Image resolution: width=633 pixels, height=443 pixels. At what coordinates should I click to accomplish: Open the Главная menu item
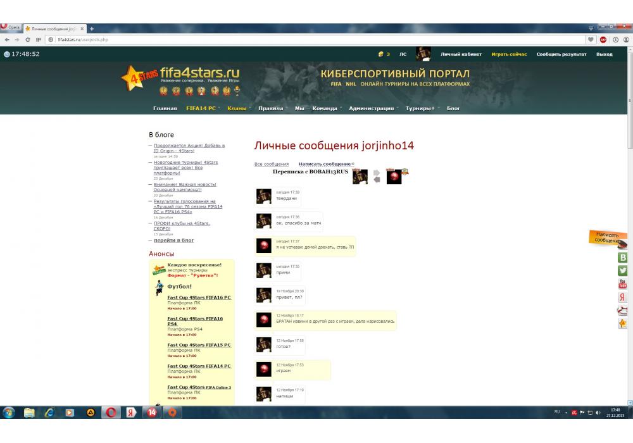coord(165,108)
